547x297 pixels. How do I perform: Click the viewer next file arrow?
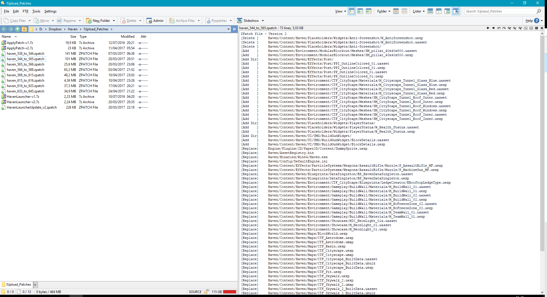493,28
